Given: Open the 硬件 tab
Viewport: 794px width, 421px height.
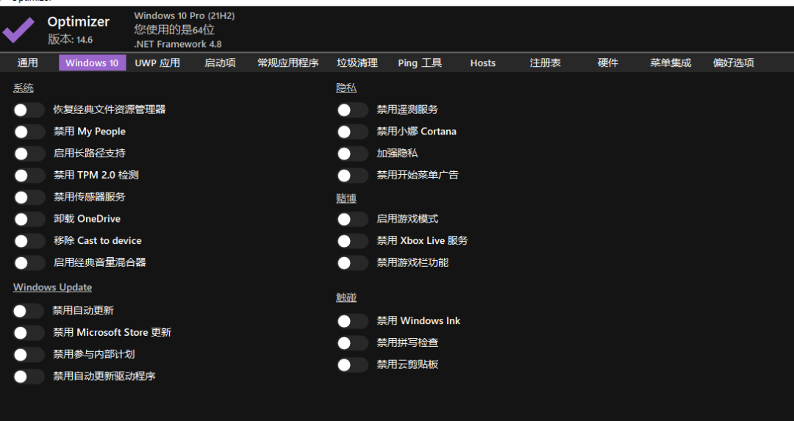Looking at the screenshot, I should pyautogui.click(x=608, y=62).
